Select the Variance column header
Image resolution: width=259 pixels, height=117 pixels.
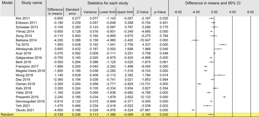click(x=90, y=12)
